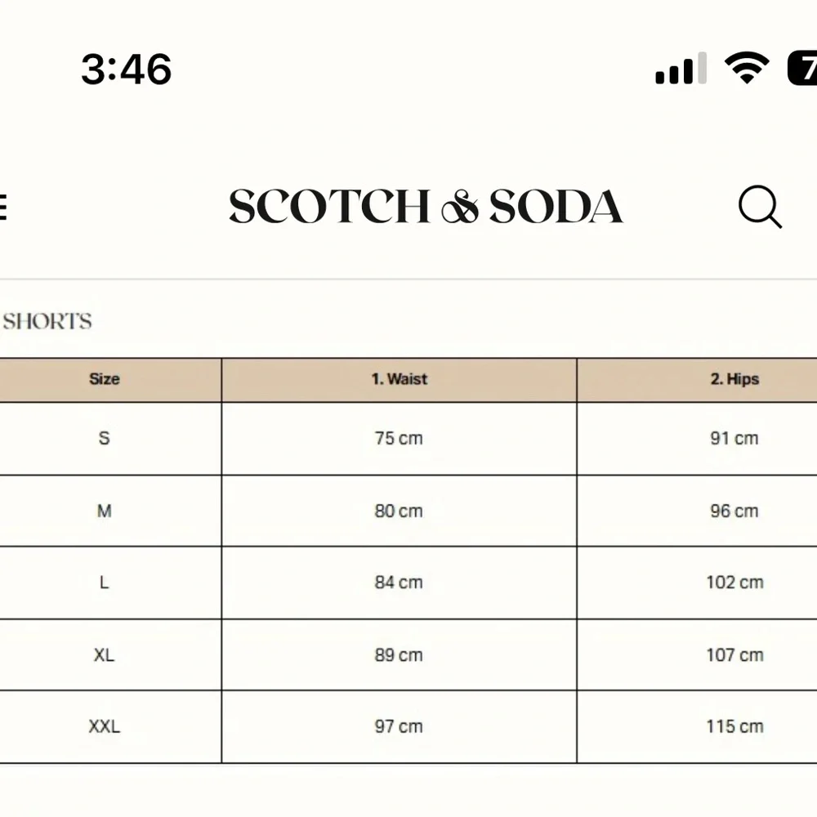
Task: Select the size XL row label
Action: (105, 655)
